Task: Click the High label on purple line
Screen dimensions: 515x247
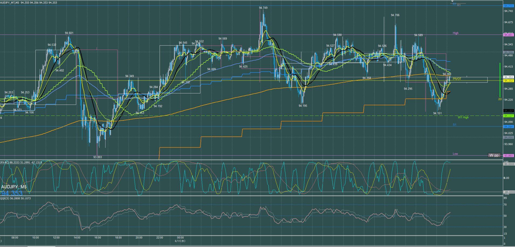Action: point(455,33)
